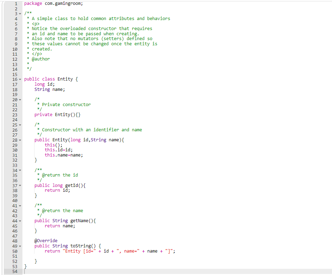Viewport: 332px width, 275px height.
Task: Place cursor on empty line 54
Action: 178,272
